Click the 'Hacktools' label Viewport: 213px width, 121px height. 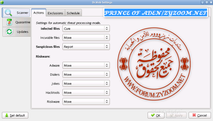pyautogui.click(x=53, y=93)
